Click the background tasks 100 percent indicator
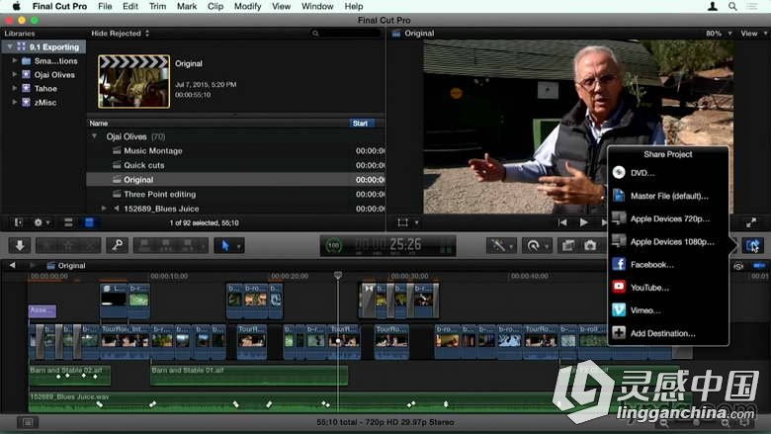 pos(333,245)
